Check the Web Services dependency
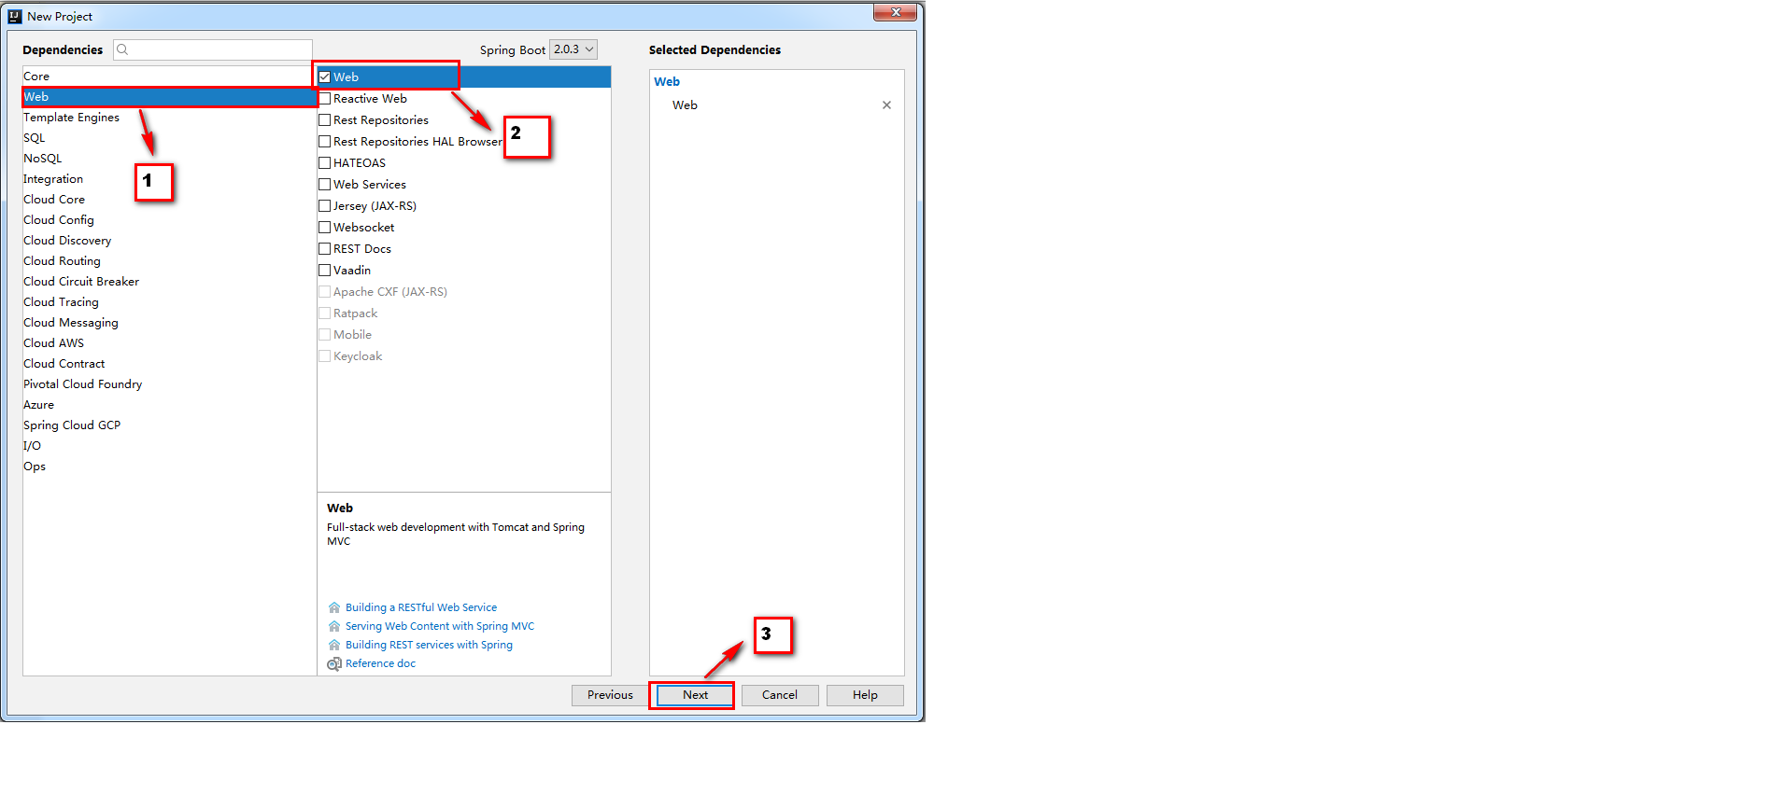Image resolution: width=1783 pixels, height=794 pixels. 325,185
